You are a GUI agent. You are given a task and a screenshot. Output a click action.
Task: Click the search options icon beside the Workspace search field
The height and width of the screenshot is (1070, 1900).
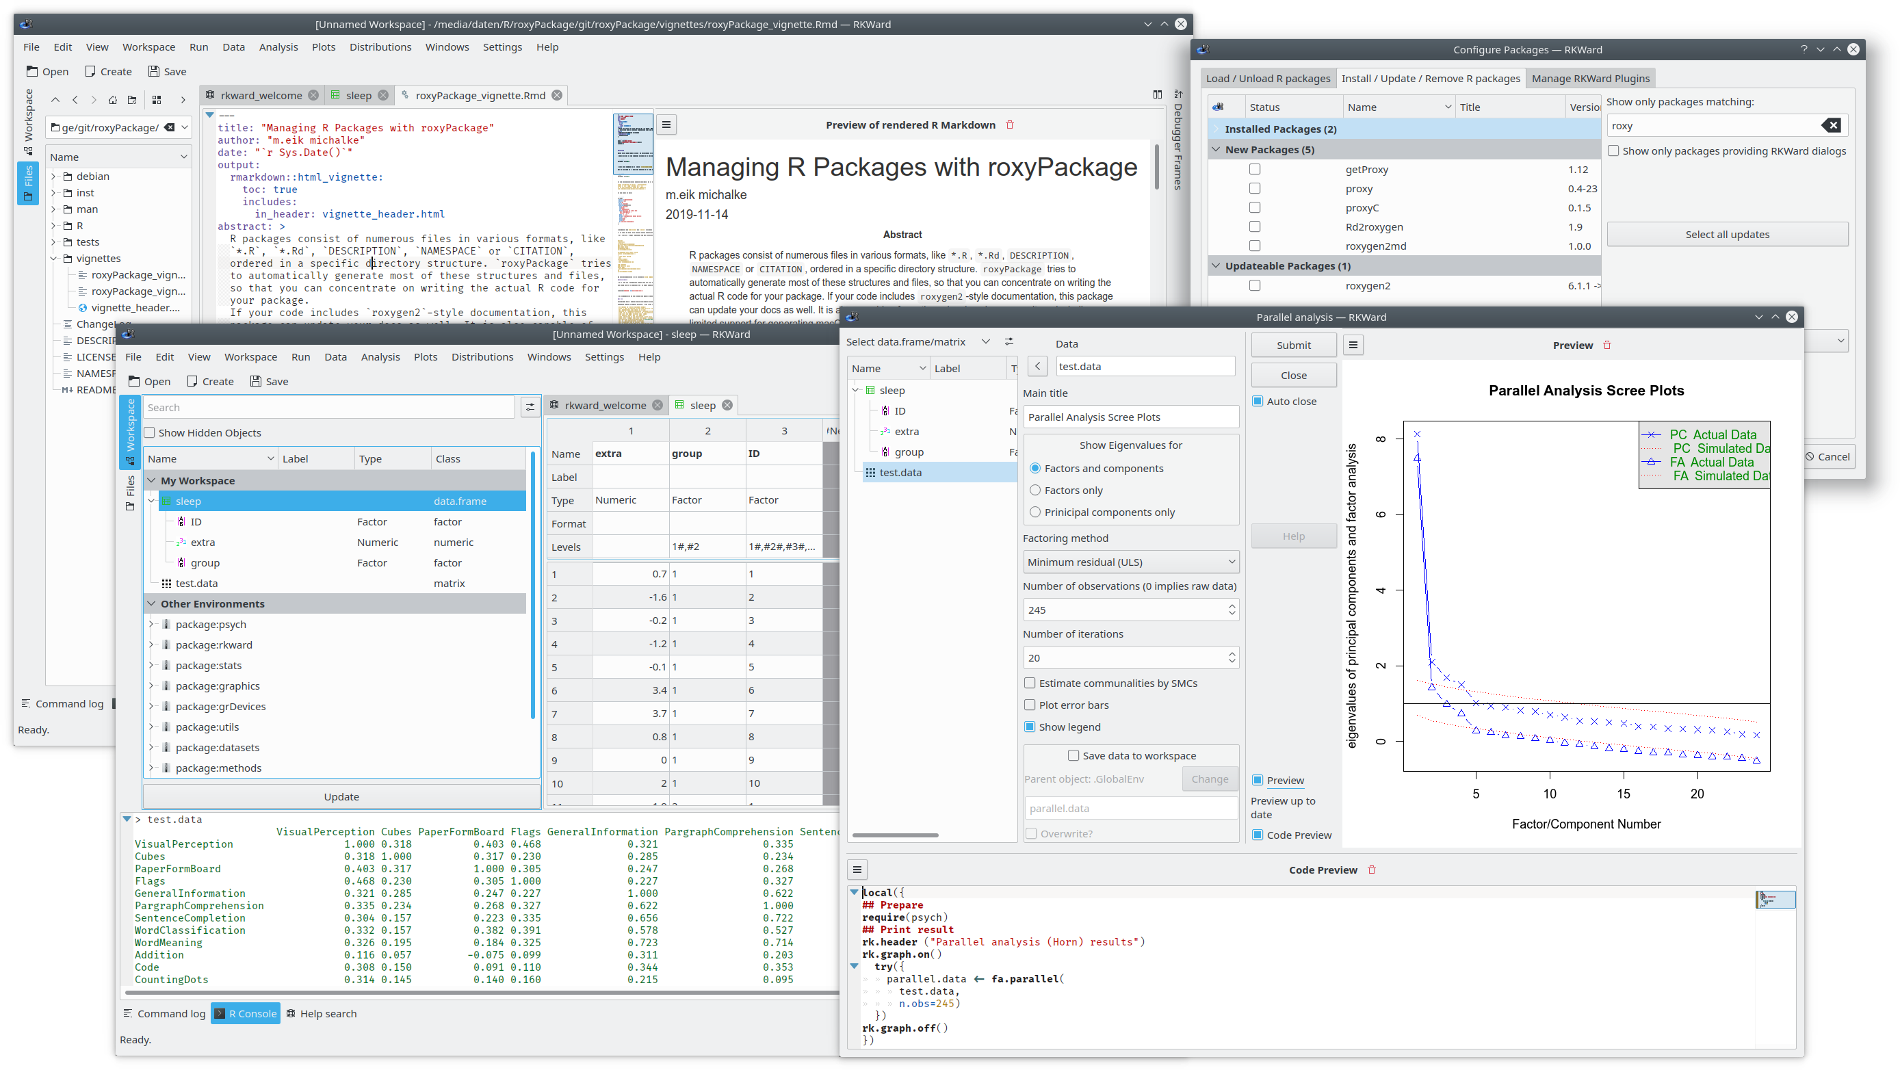coord(530,407)
